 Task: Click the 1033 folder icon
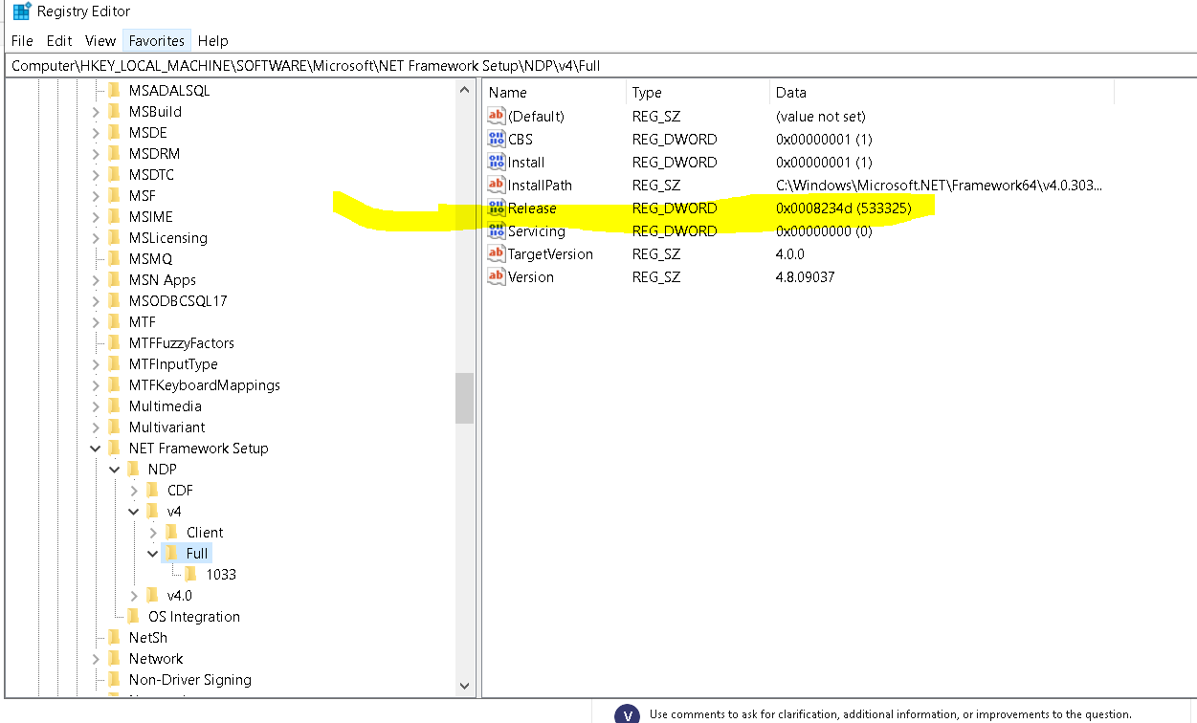point(191,574)
